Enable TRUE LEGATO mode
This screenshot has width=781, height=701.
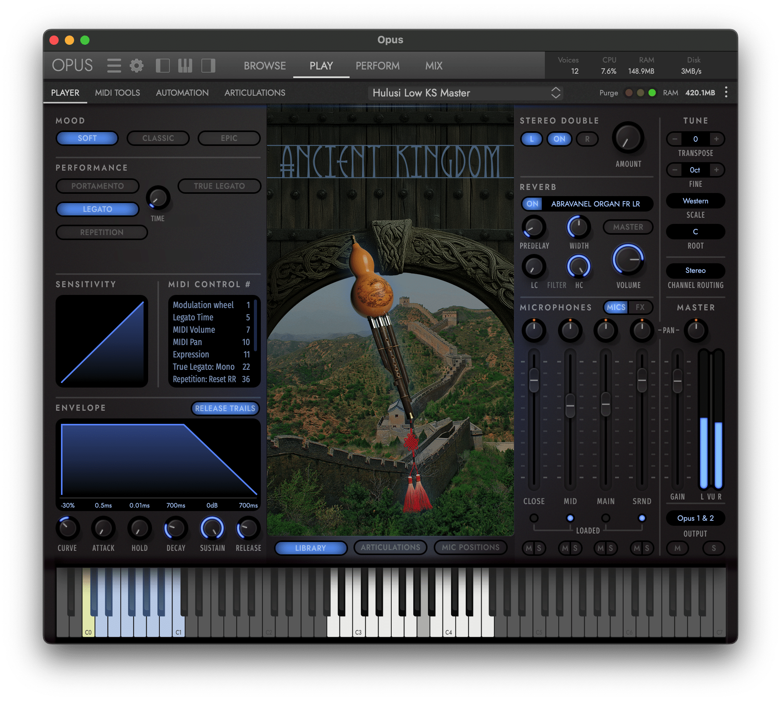click(x=219, y=186)
